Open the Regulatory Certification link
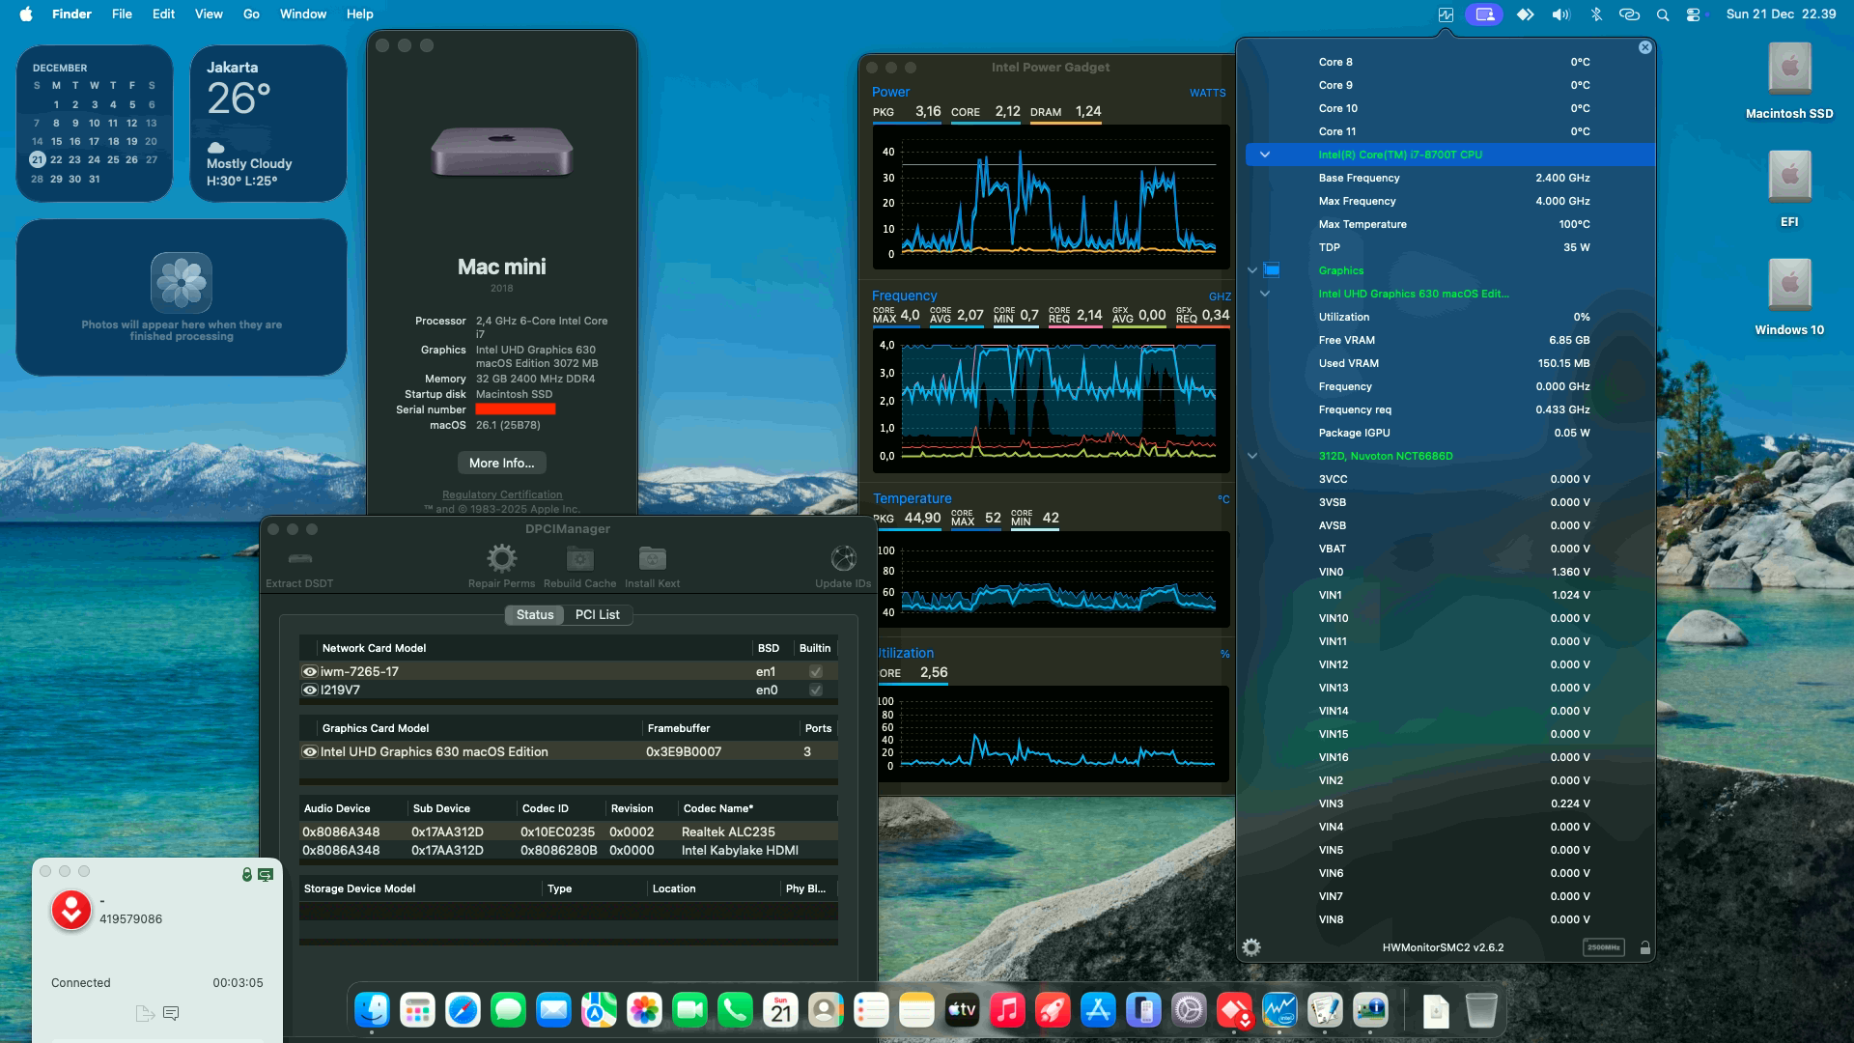Viewport: 1854px width, 1043px height. [501, 493]
